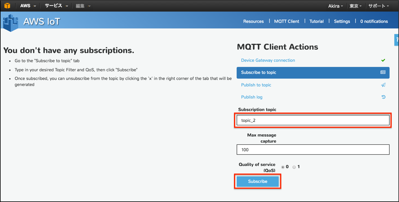Open the Settings tab
The width and height of the screenshot is (399, 202).
pyautogui.click(x=342, y=21)
